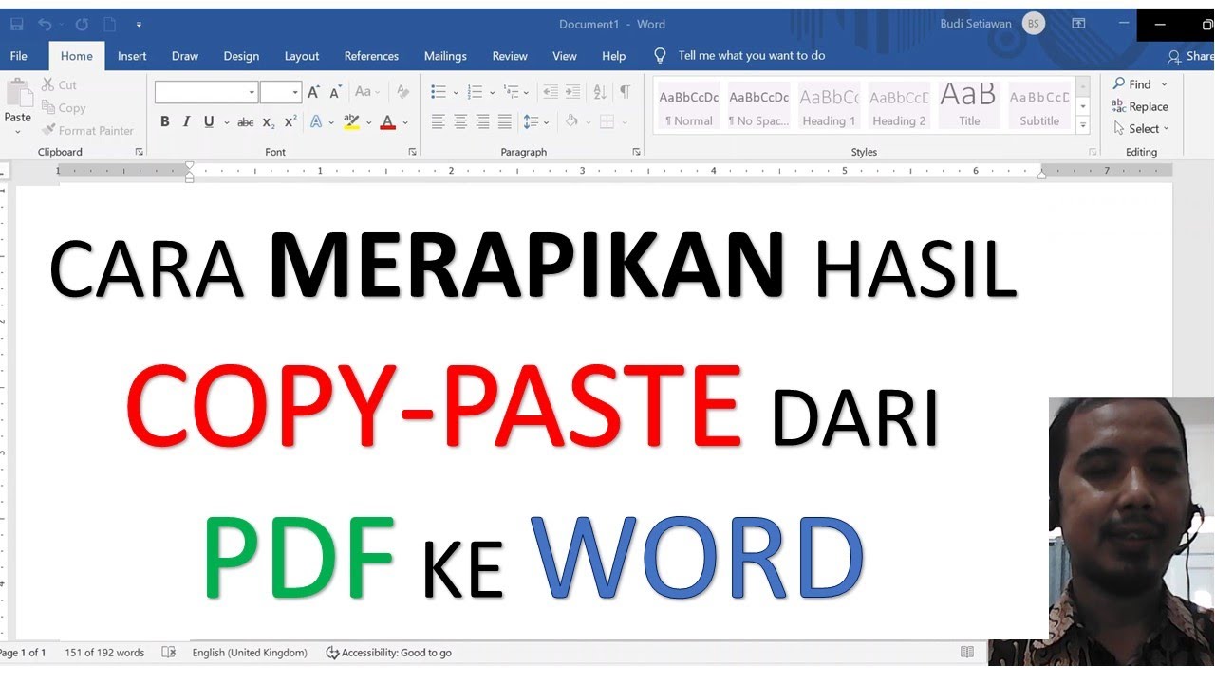Increase font size with grow font icon

pyautogui.click(x=313, y=92)
